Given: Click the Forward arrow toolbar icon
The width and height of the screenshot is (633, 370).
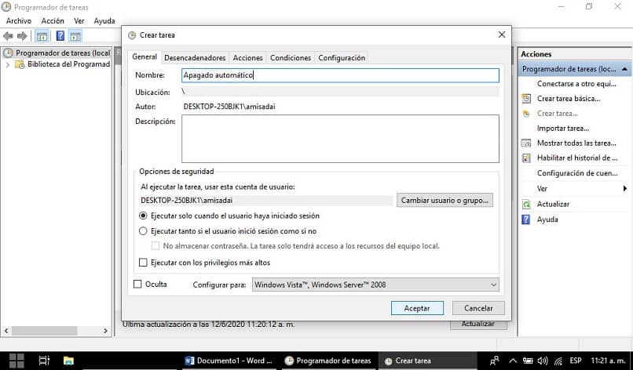Looking at the screenshot, I should tap(22, 36).
